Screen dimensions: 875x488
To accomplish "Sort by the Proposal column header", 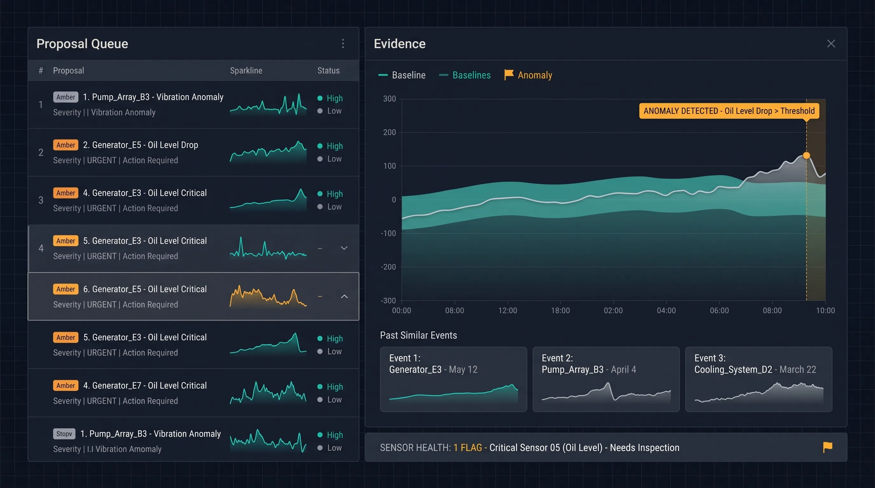I will click(x=68, y=71).
